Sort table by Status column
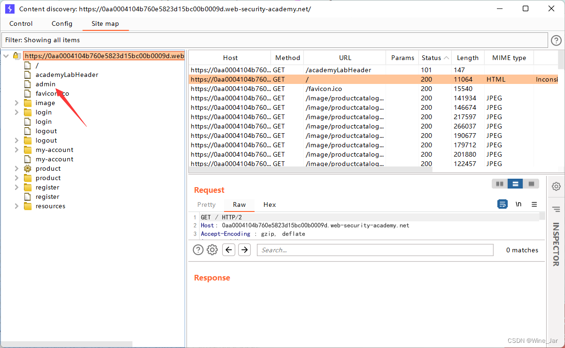This screenshot has height=348, width=565. point(435,58)
